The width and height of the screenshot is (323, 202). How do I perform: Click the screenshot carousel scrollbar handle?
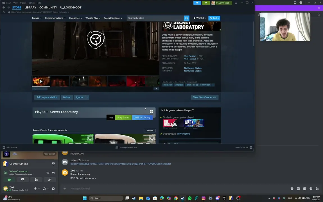[x=43, y=89]
